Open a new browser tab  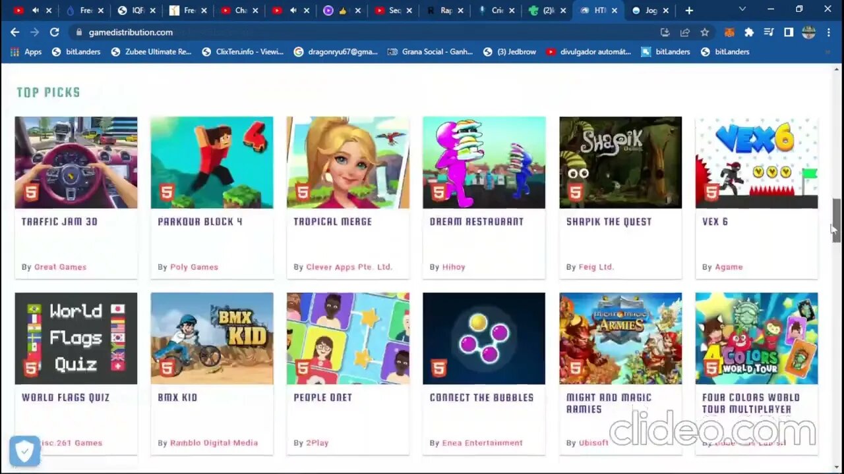coord(689,11)
